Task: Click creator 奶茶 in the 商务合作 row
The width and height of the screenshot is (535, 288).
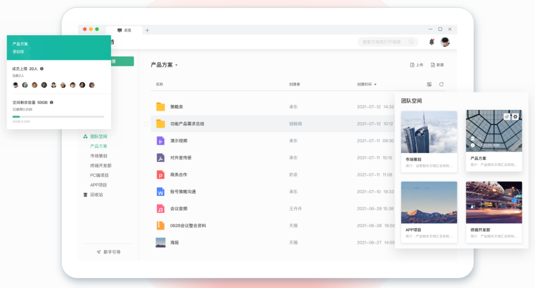Action: (293, 175)
